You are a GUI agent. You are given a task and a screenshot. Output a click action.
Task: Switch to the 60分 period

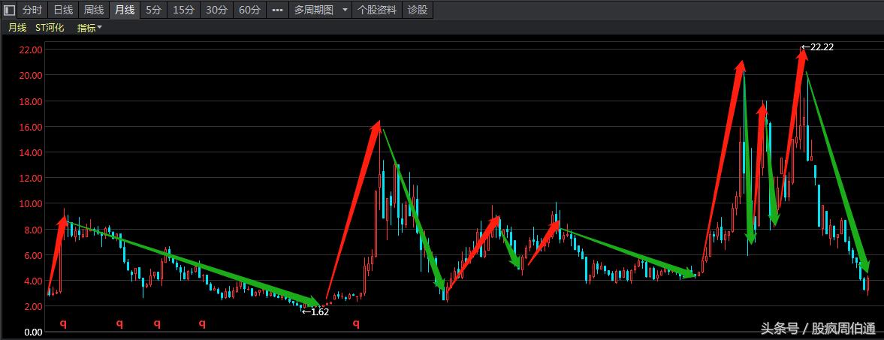[x=249, y=10]
